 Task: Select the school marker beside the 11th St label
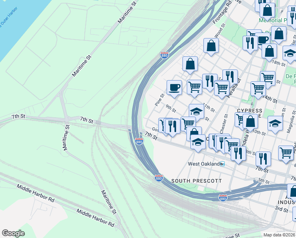pyautogui.click(x=196, y=112)
